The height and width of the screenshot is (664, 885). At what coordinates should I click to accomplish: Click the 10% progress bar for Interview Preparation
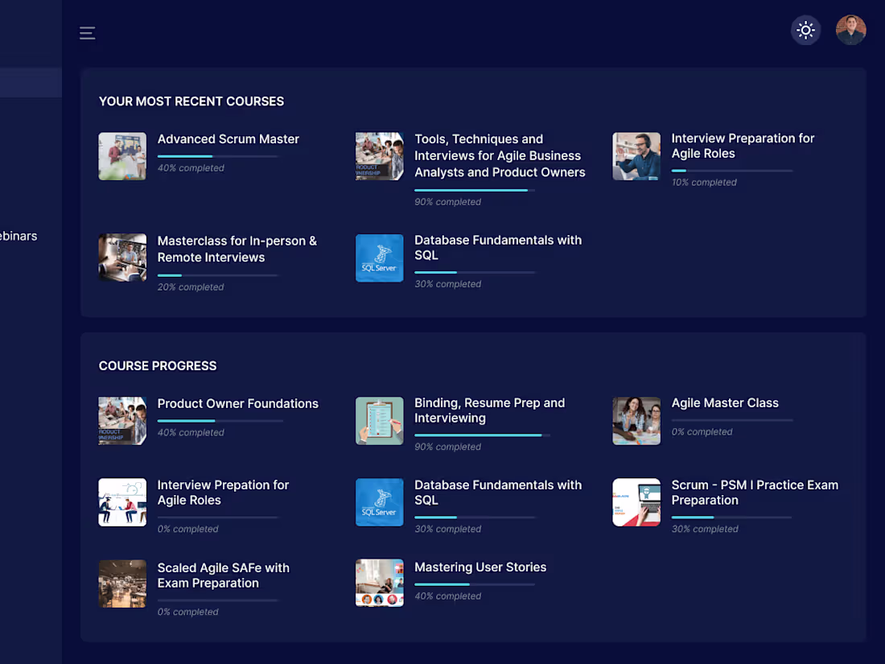pyautogui.click(x=732, y=171)
